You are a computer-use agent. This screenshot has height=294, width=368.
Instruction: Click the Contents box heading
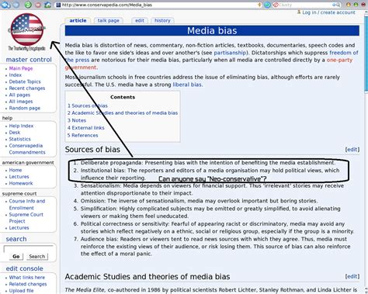(x=123, y=97)
